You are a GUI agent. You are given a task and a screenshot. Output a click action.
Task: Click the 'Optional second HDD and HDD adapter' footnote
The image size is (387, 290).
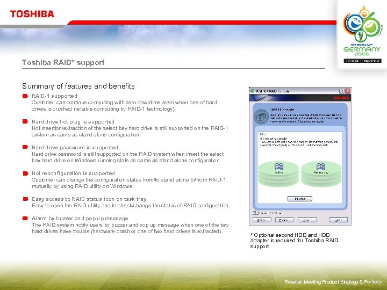(294, 241)
